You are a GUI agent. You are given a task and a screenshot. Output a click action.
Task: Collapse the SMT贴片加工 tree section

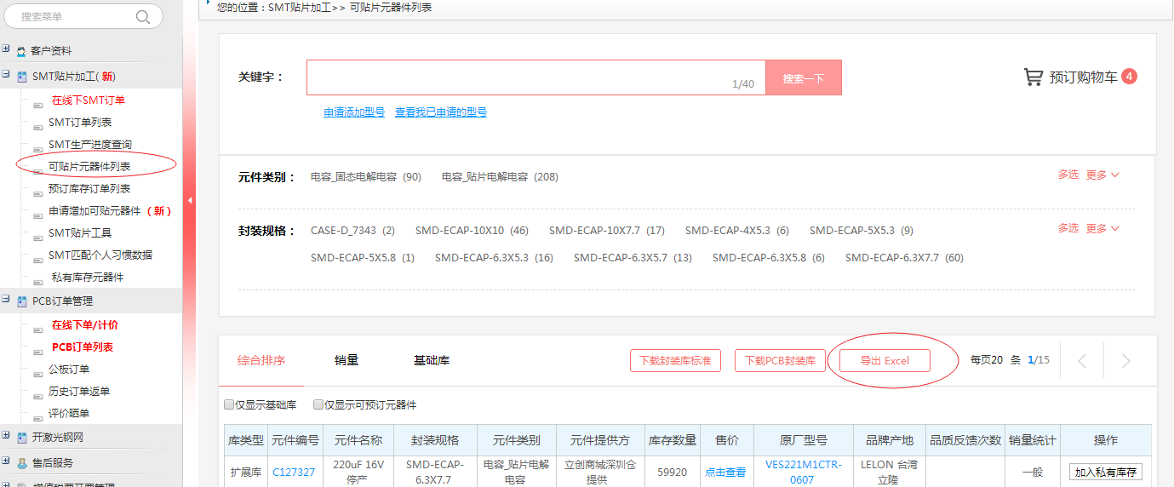pos(6,75)
